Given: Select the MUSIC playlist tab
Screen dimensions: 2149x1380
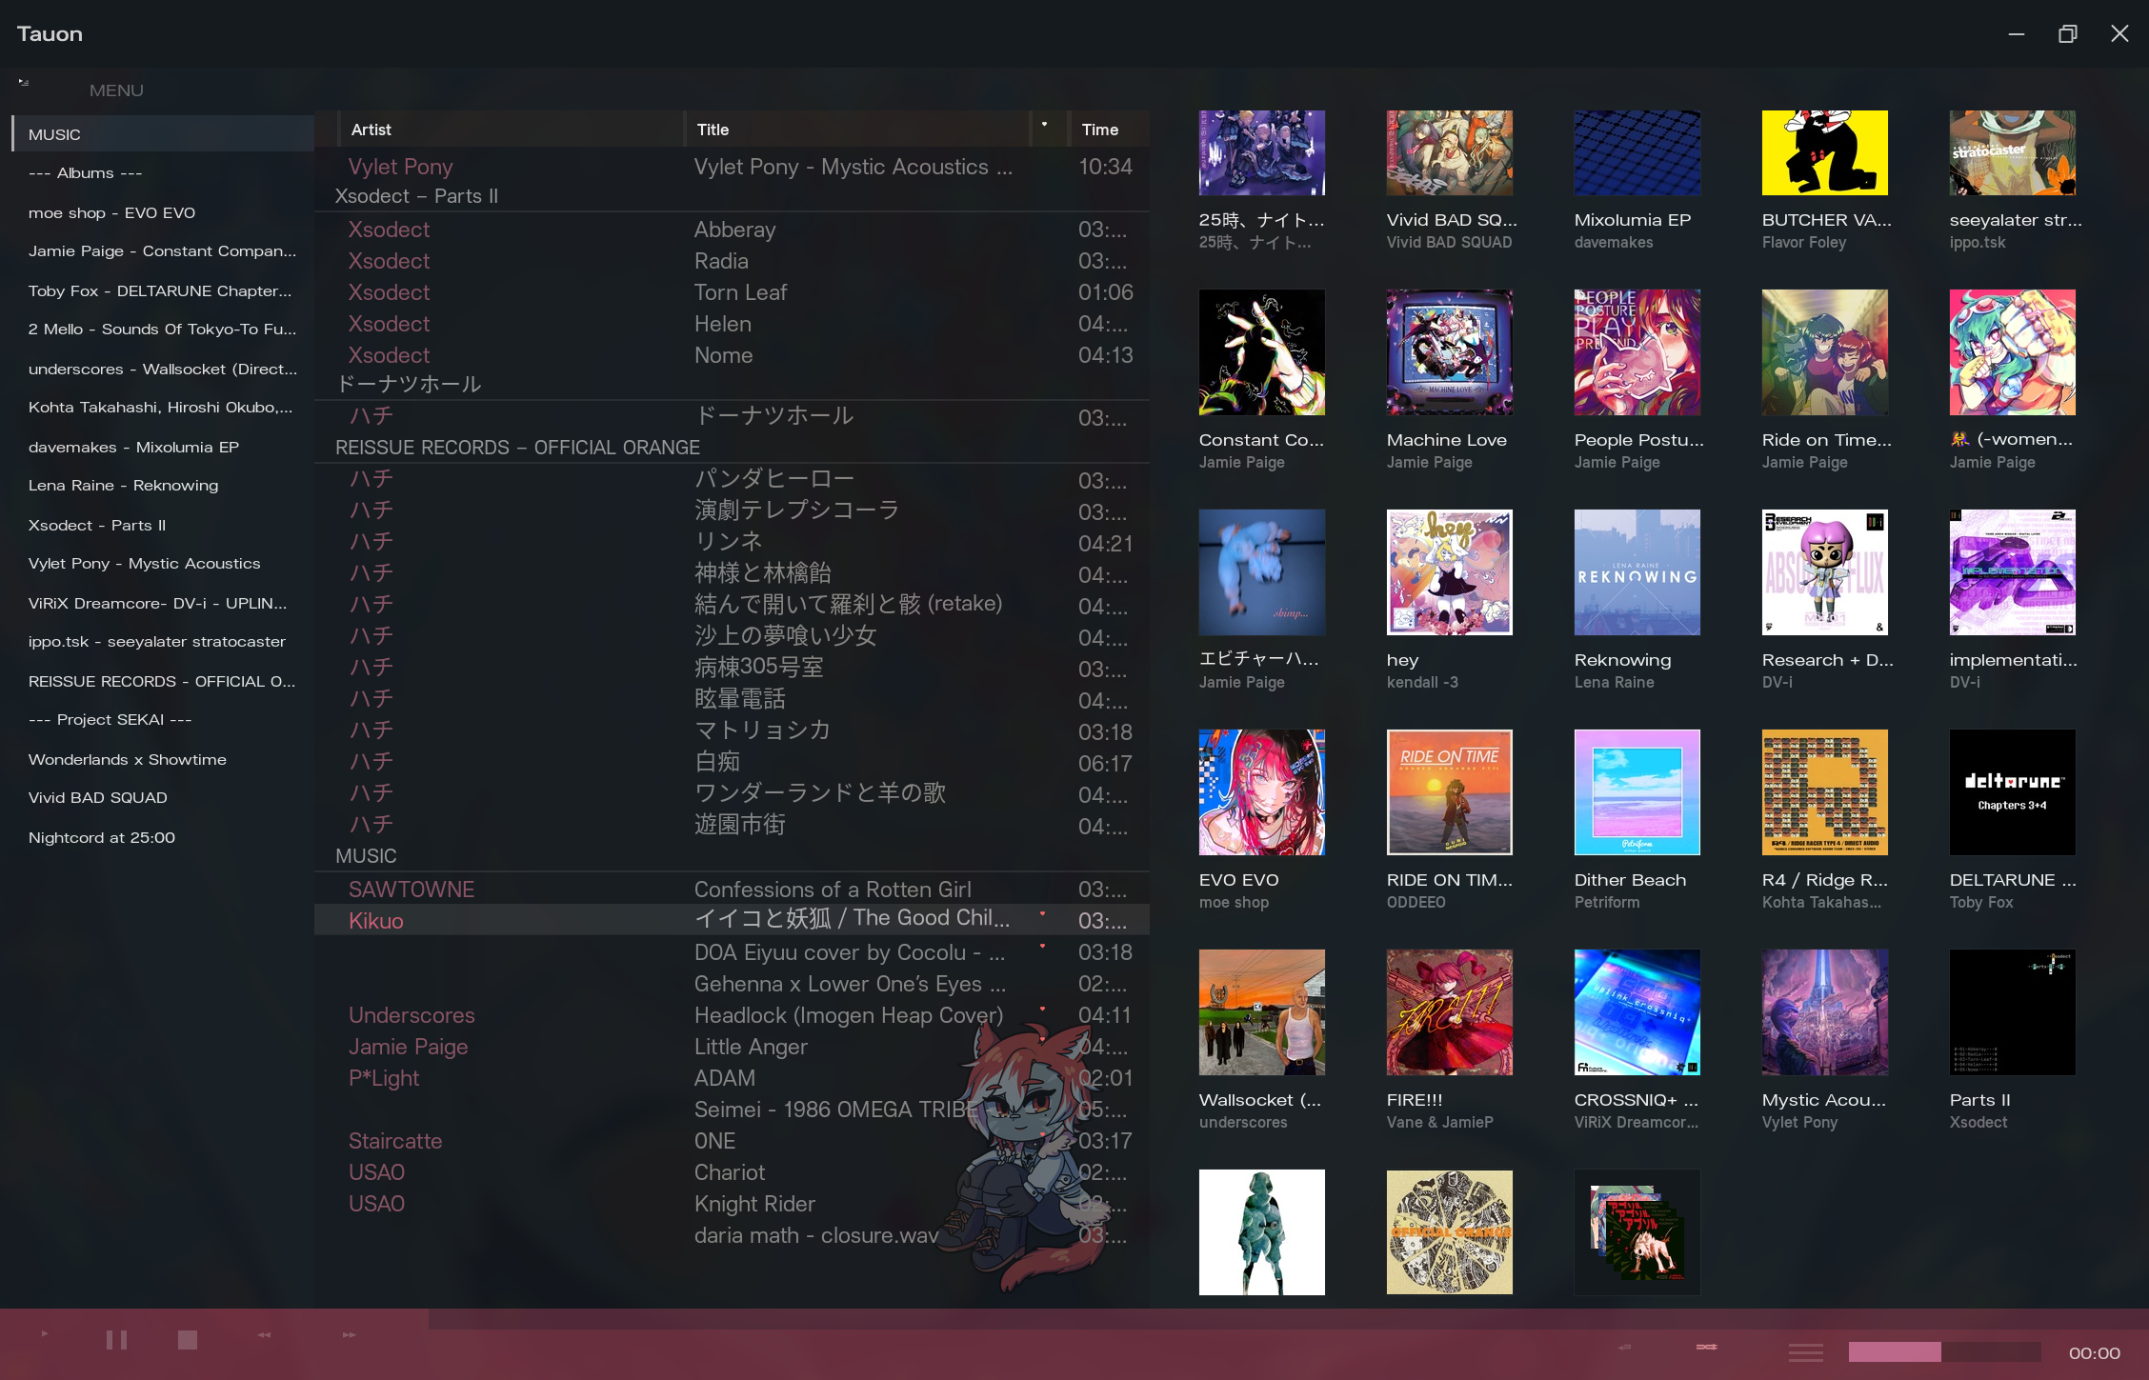Looking at the screenshot, I should click(163, 134).
